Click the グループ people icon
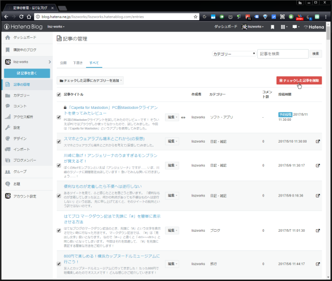Image resolution: width=332 pixels, height=281 pixels. [8, 172]
